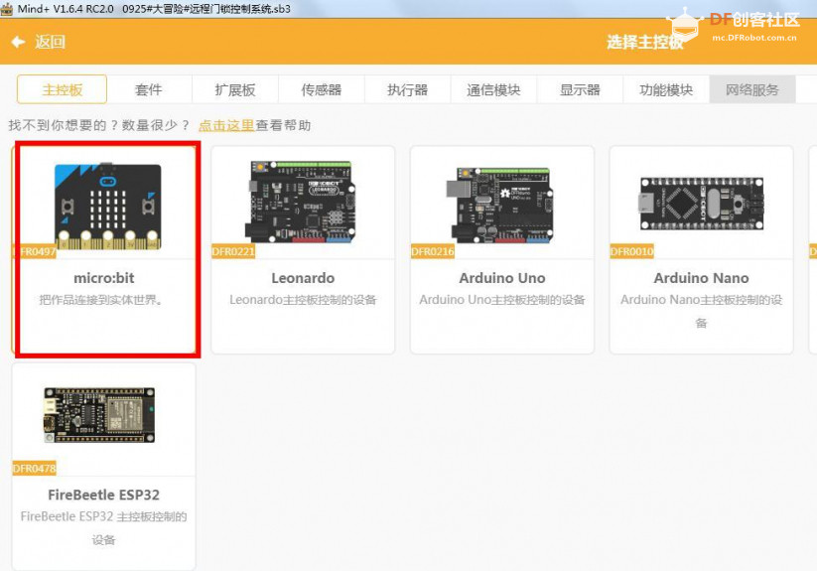
Task: Click the Mind+ app icon in title bar
Action: [x=7, y=9]
